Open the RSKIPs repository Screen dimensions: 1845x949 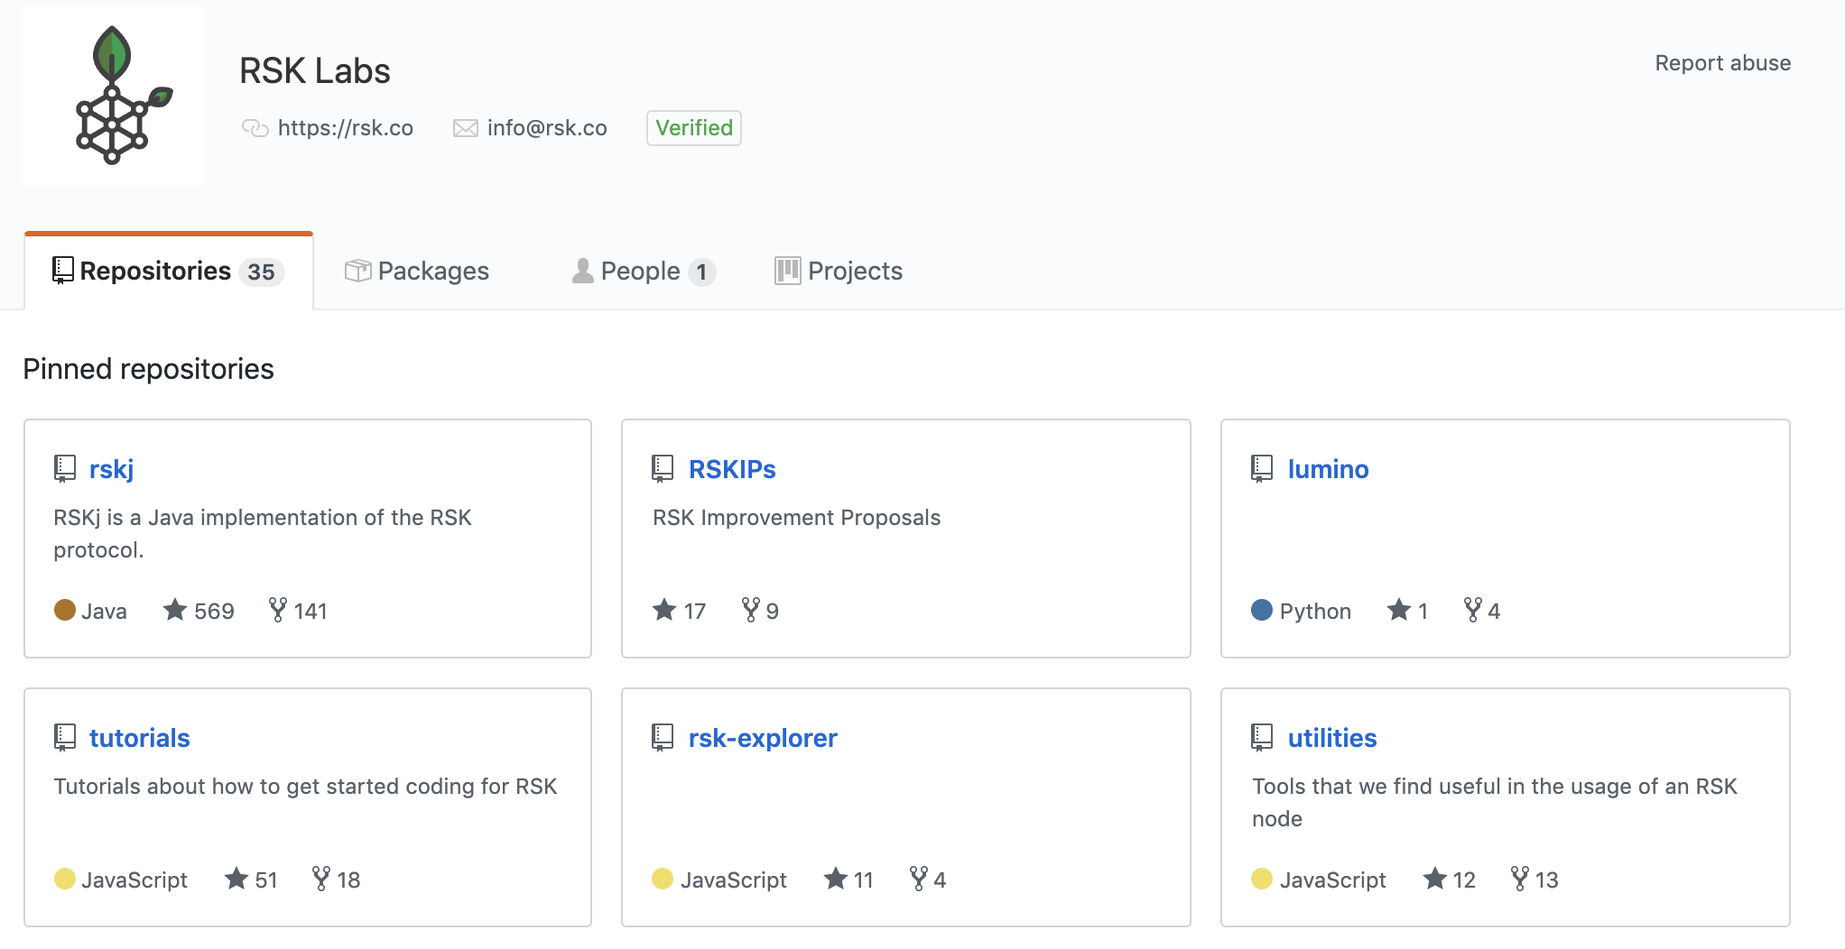coord(732,469)
